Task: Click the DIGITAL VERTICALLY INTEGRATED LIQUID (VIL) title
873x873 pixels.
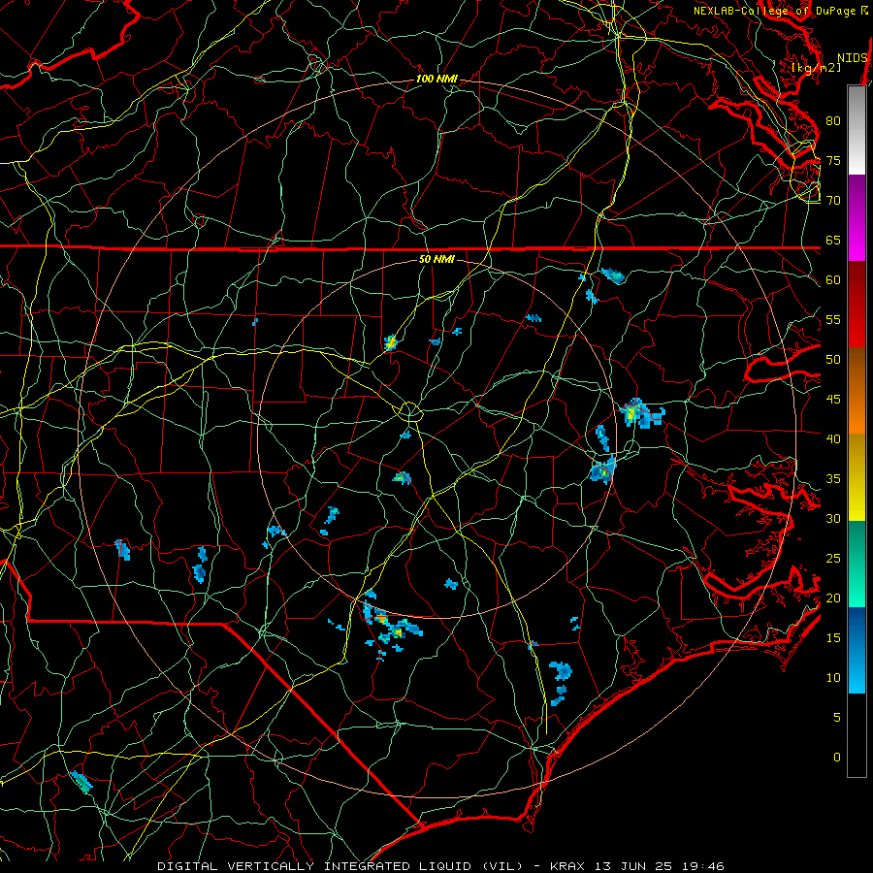Action: 340,866
